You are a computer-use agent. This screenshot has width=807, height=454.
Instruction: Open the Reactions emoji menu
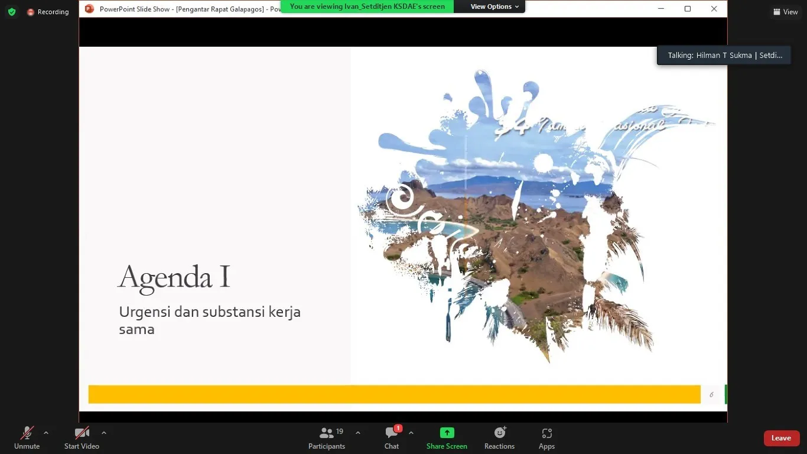[x=500, y=433]
